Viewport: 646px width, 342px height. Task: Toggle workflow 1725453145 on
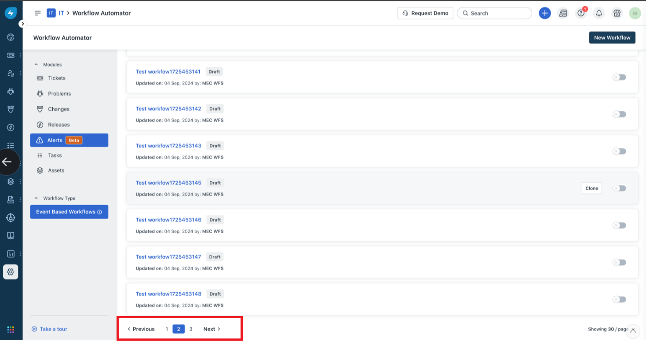click(x=619, y=188)
